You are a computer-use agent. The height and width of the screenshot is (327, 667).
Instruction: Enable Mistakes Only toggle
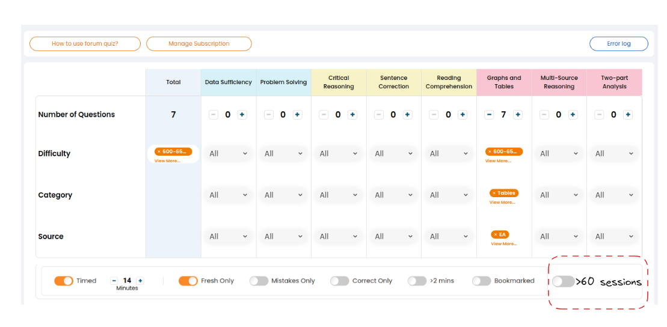[259, 281]
